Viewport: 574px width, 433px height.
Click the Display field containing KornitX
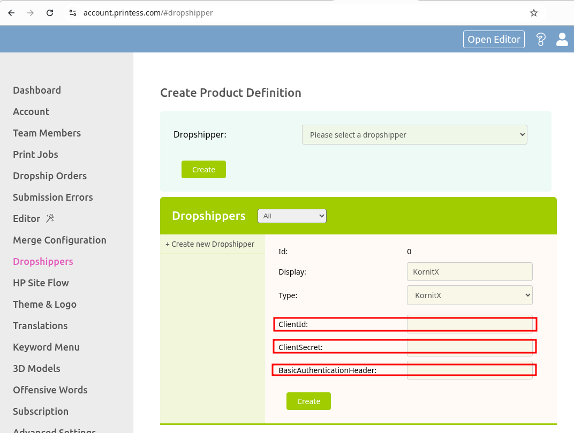tap(470, 271)
